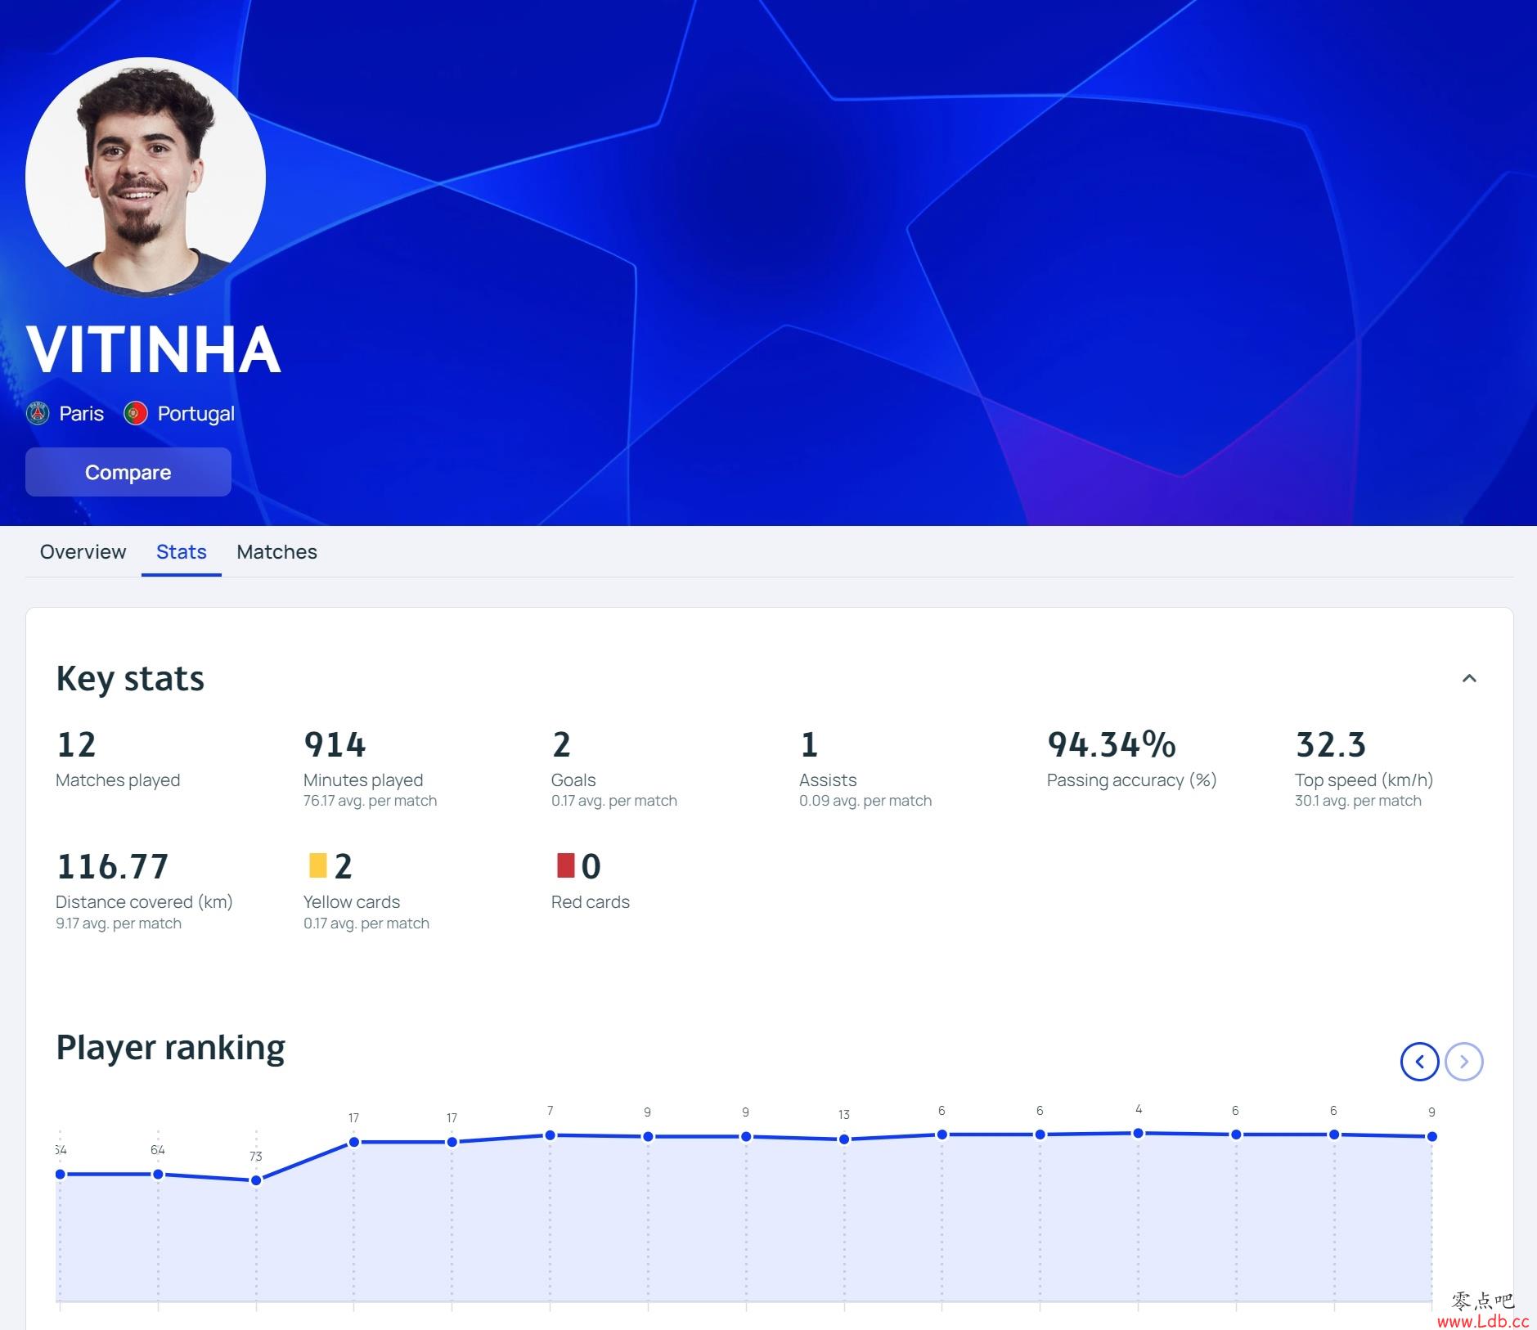The image size is (1537, 1330).
Task: Click the Passing accuracy (%) label
Action: pos(1132,780)
